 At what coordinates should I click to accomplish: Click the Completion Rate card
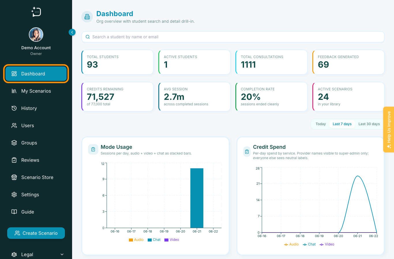(x=271, y=97)
